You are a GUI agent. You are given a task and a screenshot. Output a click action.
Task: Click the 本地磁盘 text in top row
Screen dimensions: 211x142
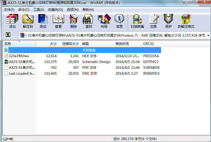(89, 50)
